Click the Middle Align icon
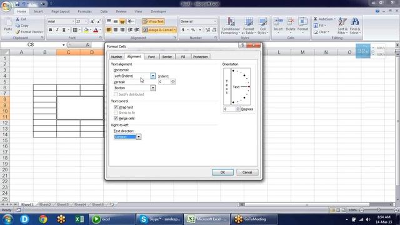The height and width of the screenshot is (225, 400). [116, 21]
